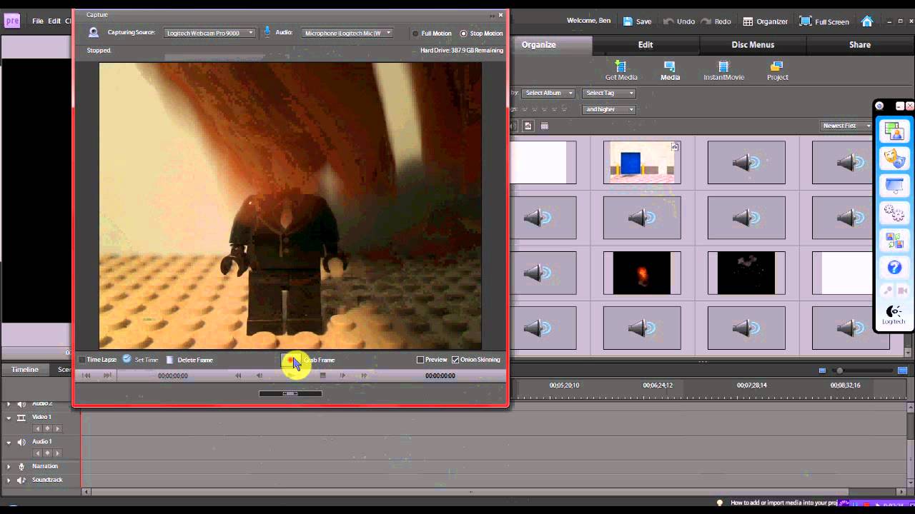Image resolution: width=915 pixels, height=514 pixels.
Task: Click timeline zoom out icon
Action: 822,371
